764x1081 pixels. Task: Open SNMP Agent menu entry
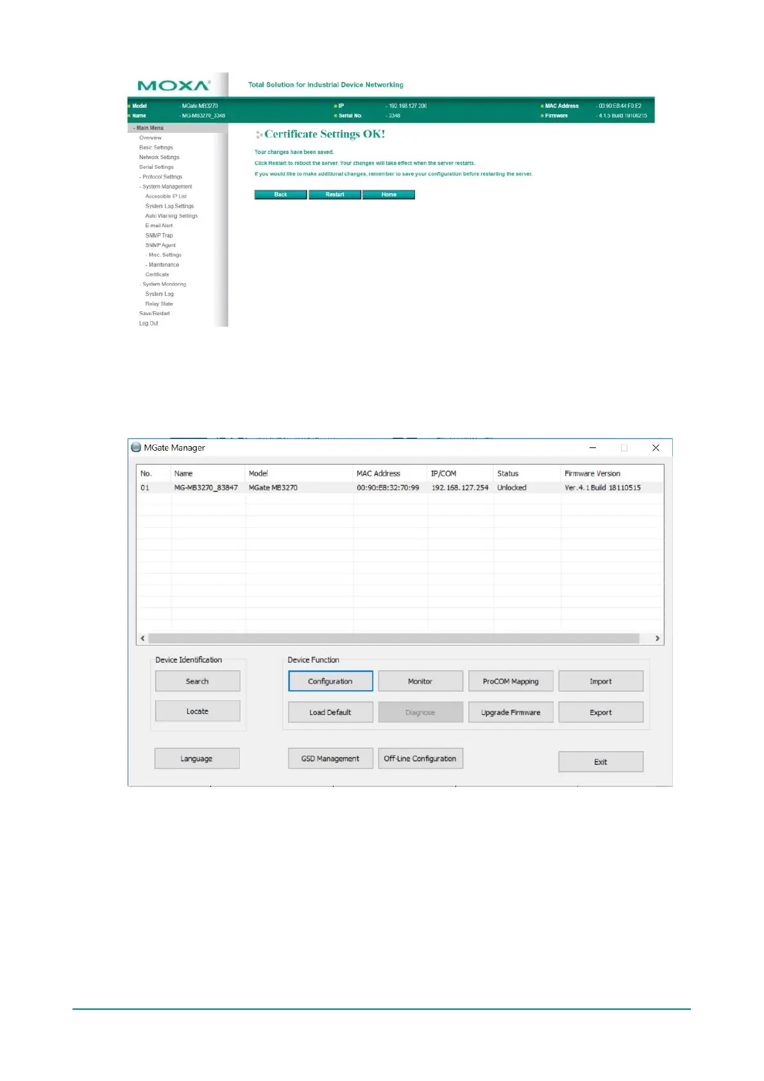click(160, 245)
